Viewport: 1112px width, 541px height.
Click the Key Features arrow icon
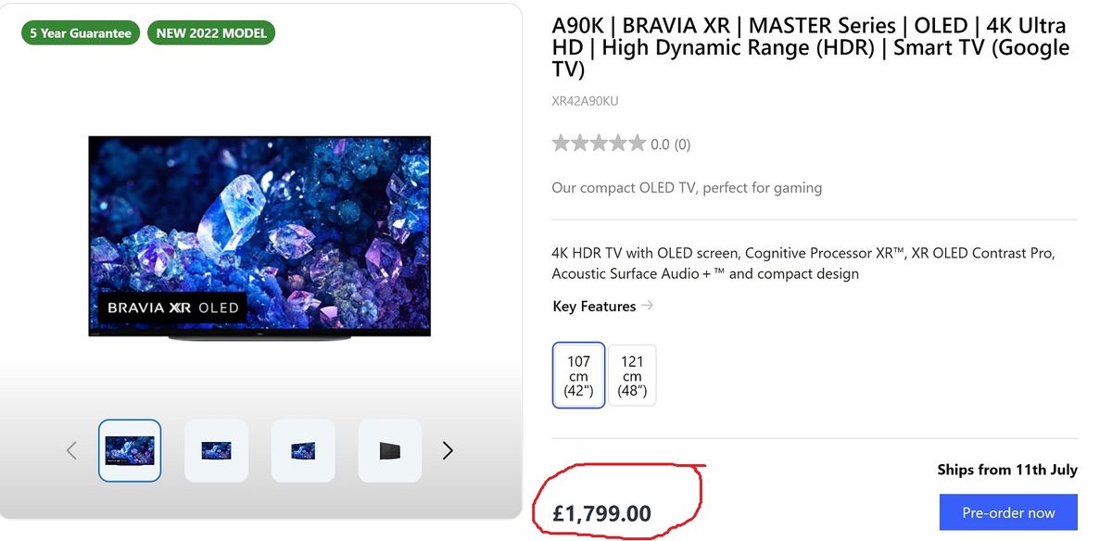647,305
